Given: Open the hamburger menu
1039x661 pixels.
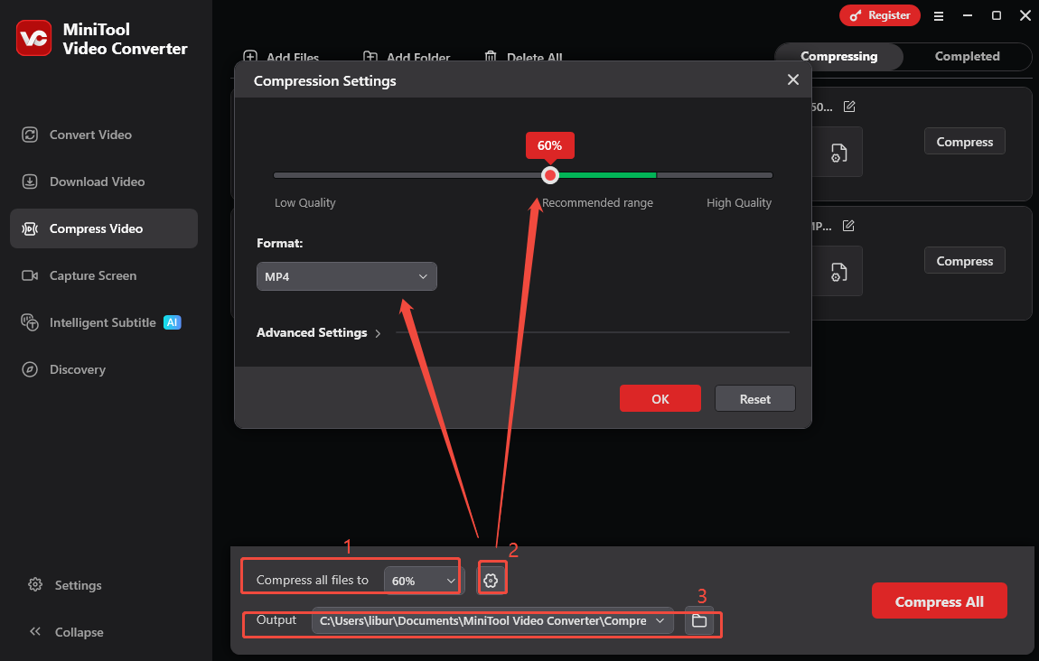Looking at the screenshot, I should (x=939, y=15).
